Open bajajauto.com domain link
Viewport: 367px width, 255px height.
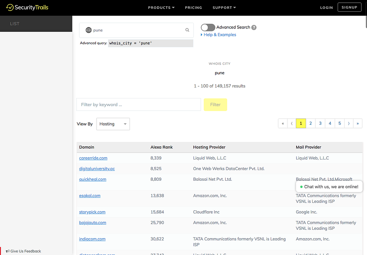coord(92,222)
